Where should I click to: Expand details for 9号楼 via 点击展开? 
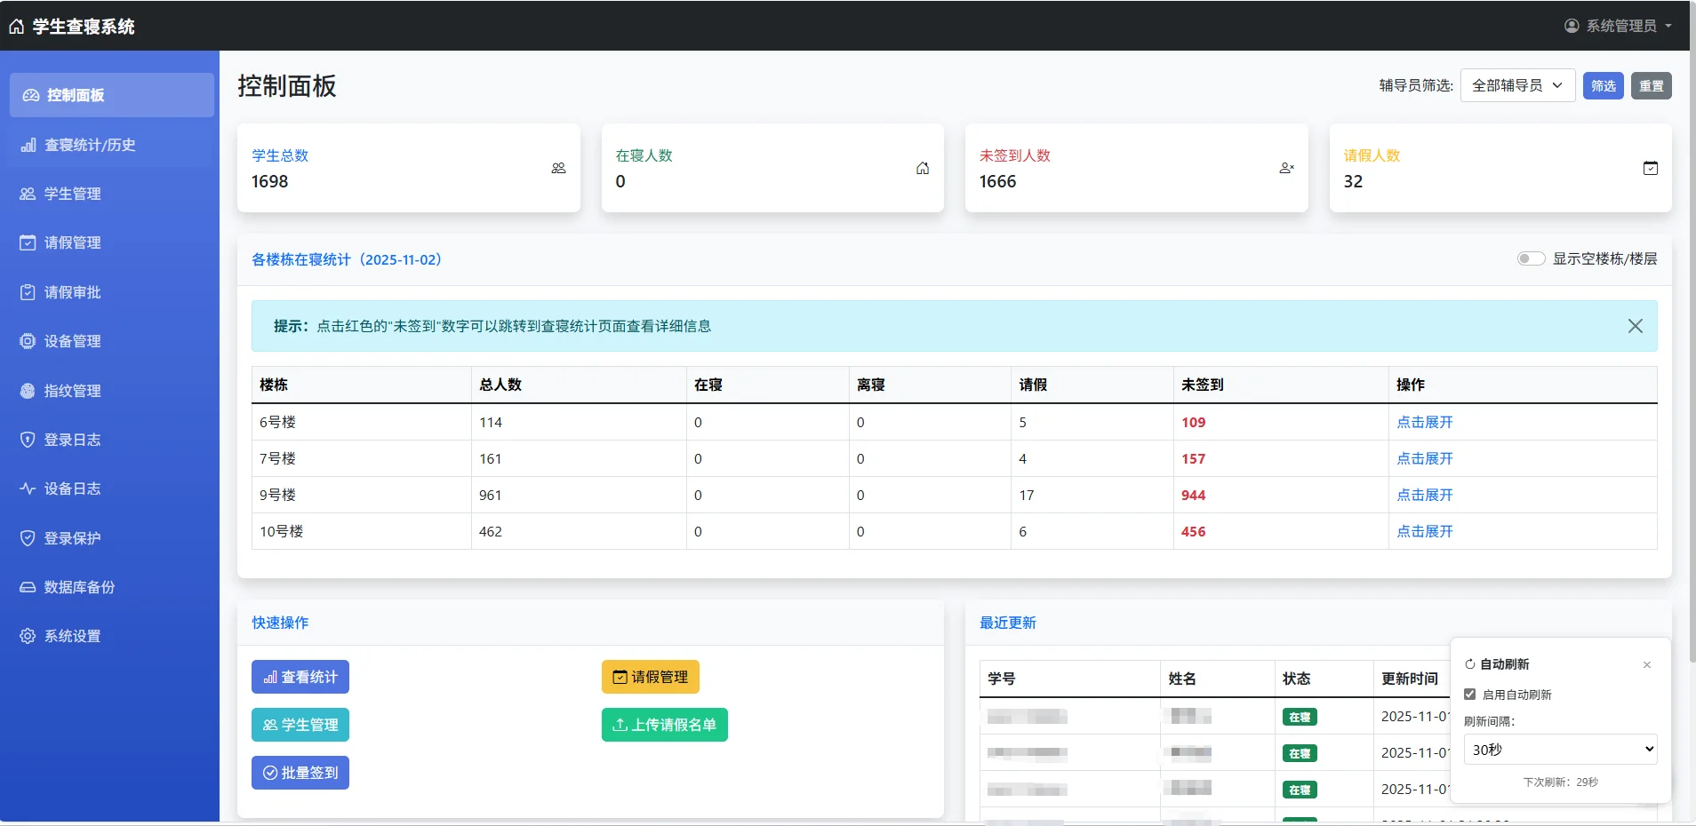(x=1426, y=495)
